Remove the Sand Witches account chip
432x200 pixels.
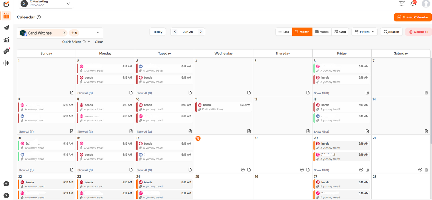pyautogui.click(x=64, y=33)
